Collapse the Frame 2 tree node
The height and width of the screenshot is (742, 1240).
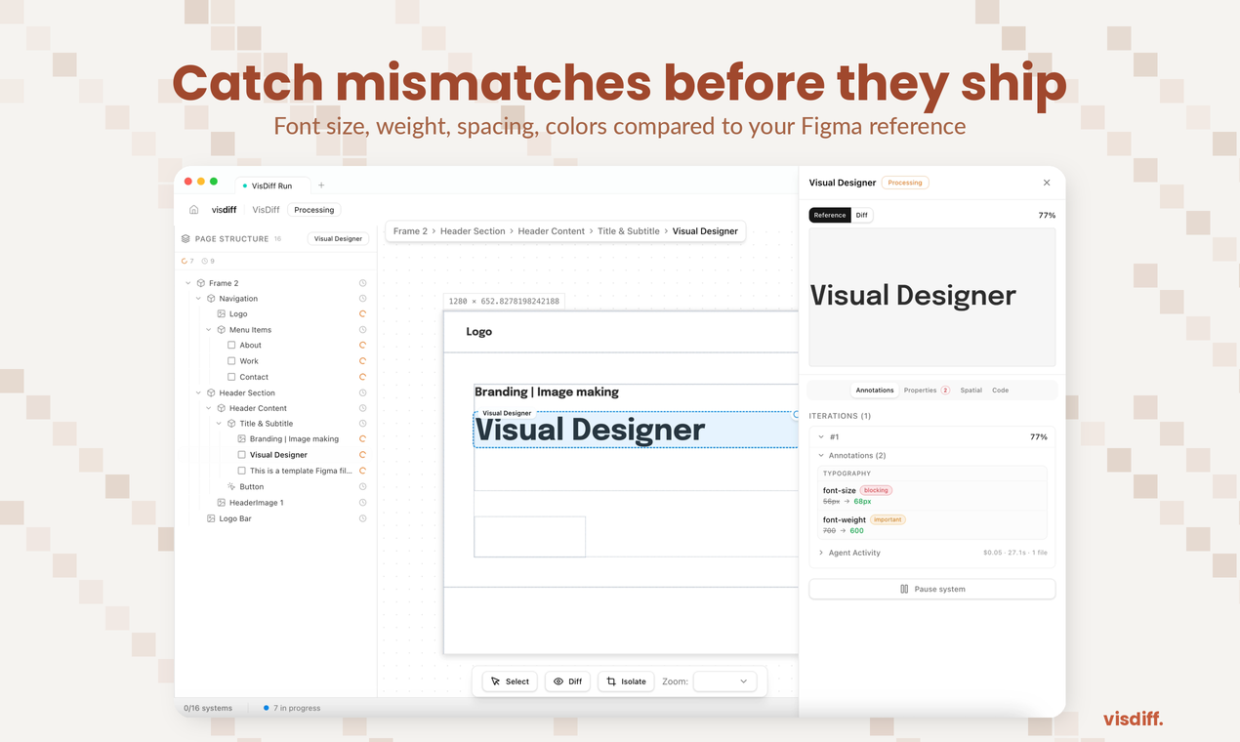(x=188, y=283)
